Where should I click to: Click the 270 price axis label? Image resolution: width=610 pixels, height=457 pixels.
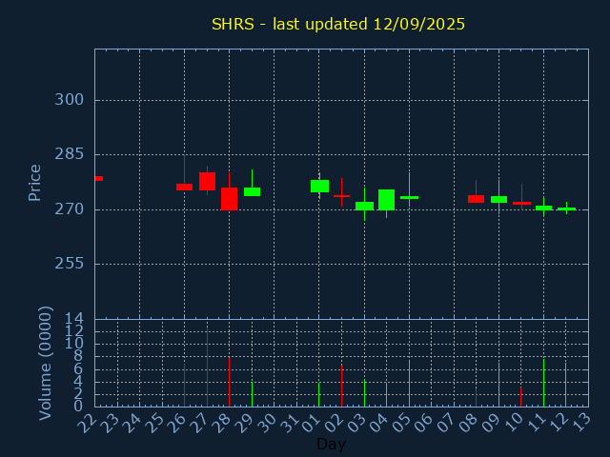pos(69,209)
